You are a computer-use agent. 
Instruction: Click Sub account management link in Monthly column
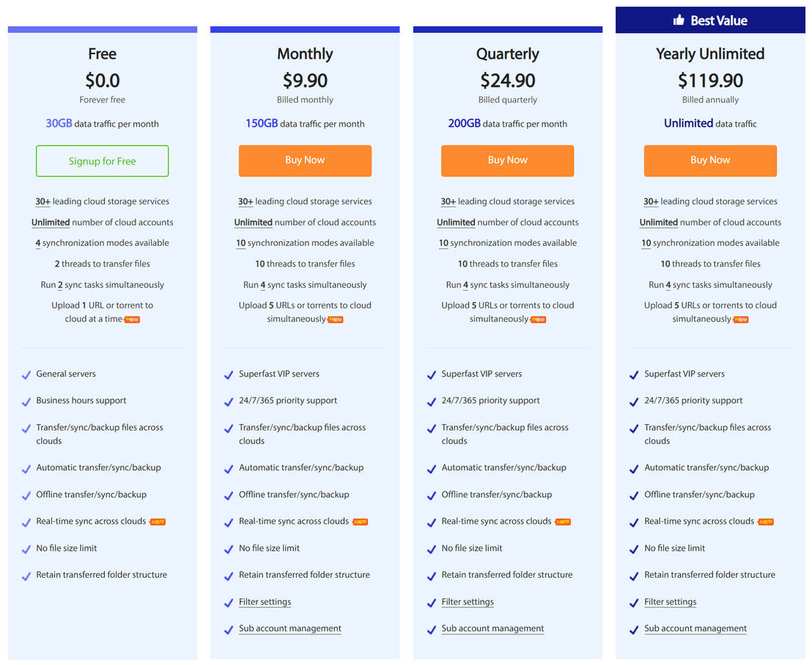coord(289,628)
